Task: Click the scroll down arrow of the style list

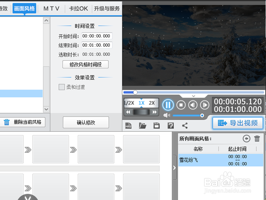Action: [x=46, y=109]
